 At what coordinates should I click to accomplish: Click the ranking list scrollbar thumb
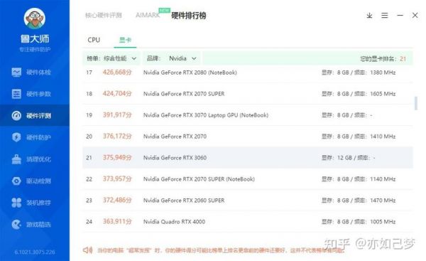[x=415, y=103]
